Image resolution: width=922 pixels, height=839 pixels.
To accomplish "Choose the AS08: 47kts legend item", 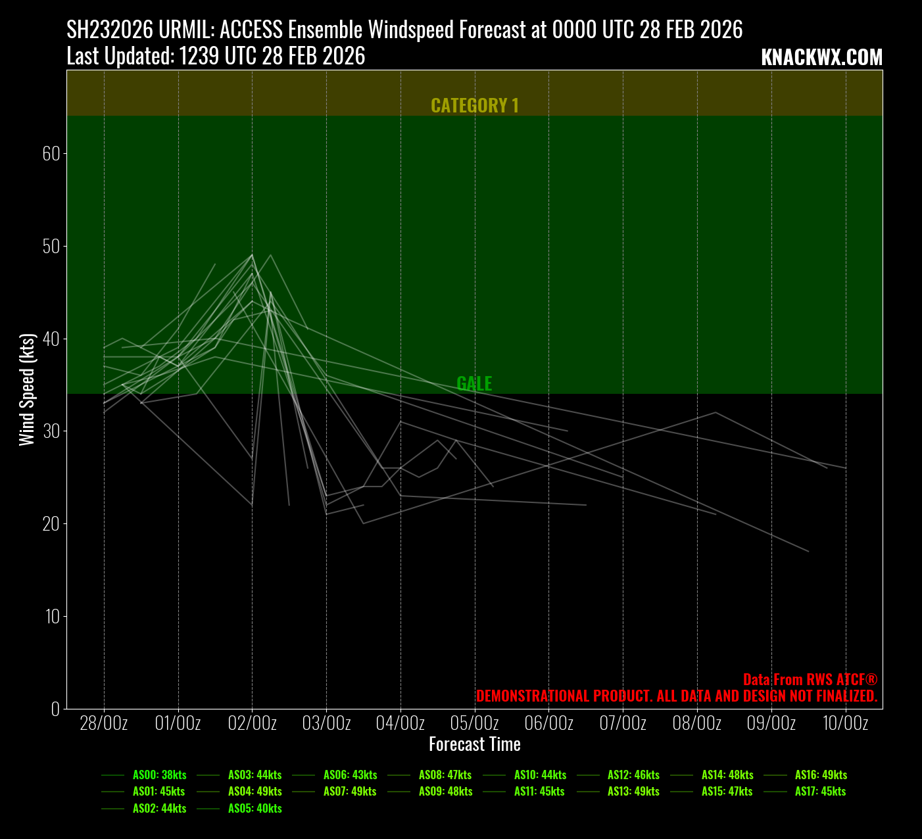I will [x=445, y=775].
